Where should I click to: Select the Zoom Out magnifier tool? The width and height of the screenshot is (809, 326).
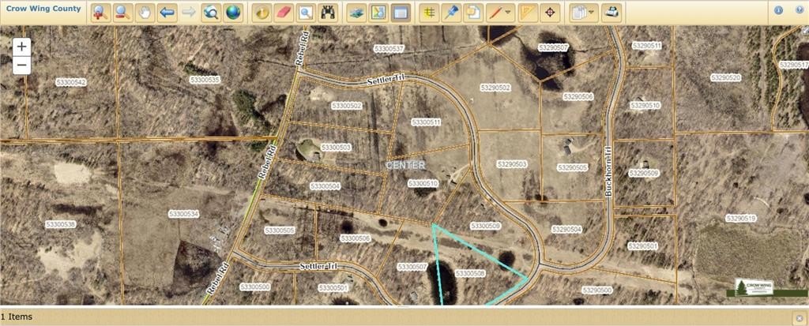[122, 13]
